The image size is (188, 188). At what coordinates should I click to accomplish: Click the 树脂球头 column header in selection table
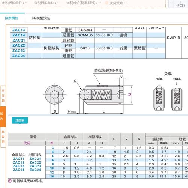click(95, 137)
